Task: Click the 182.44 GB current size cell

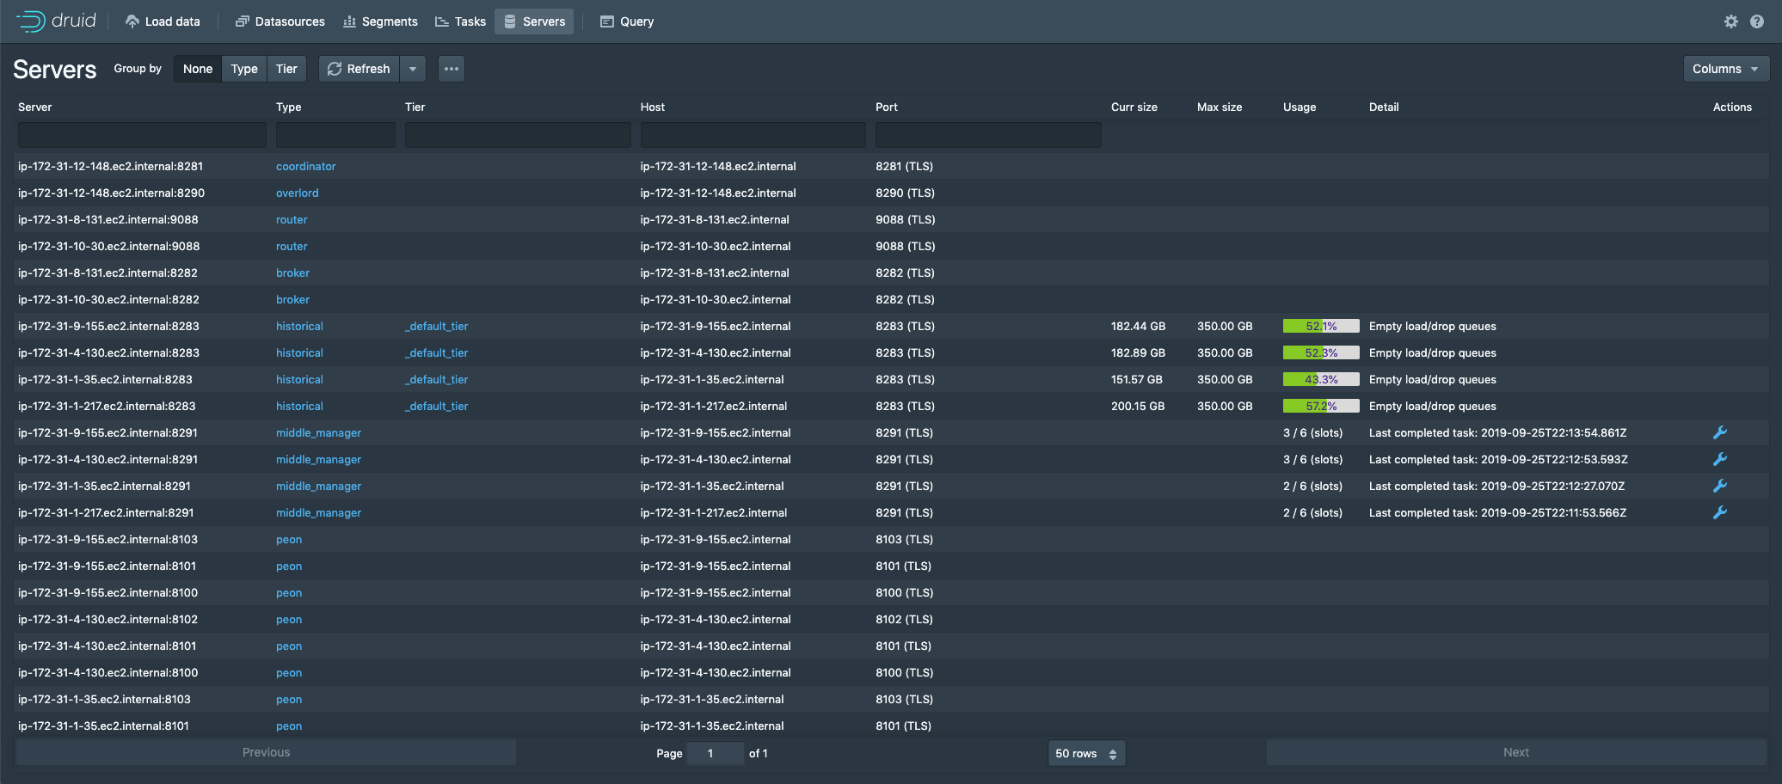Action: click(x=1138, y=326)
